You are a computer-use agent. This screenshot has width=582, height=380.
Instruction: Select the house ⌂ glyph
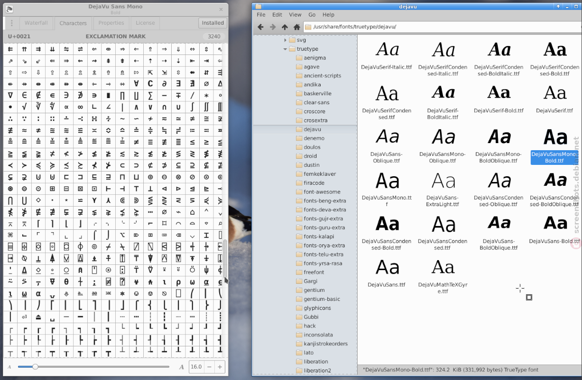(192, 212)
